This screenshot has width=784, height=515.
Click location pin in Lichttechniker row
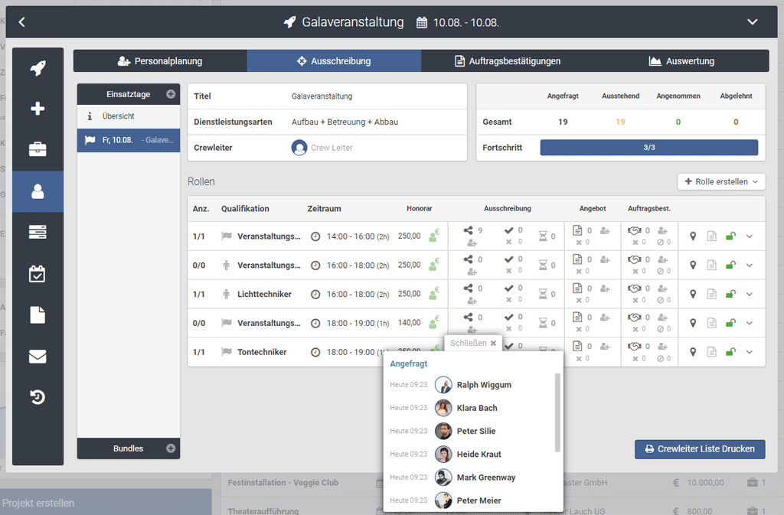coord(693,295)
